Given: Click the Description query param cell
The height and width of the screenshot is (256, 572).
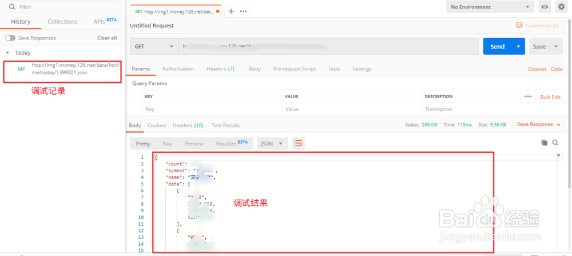Looking at the screenshot, I should click(495, 109).
